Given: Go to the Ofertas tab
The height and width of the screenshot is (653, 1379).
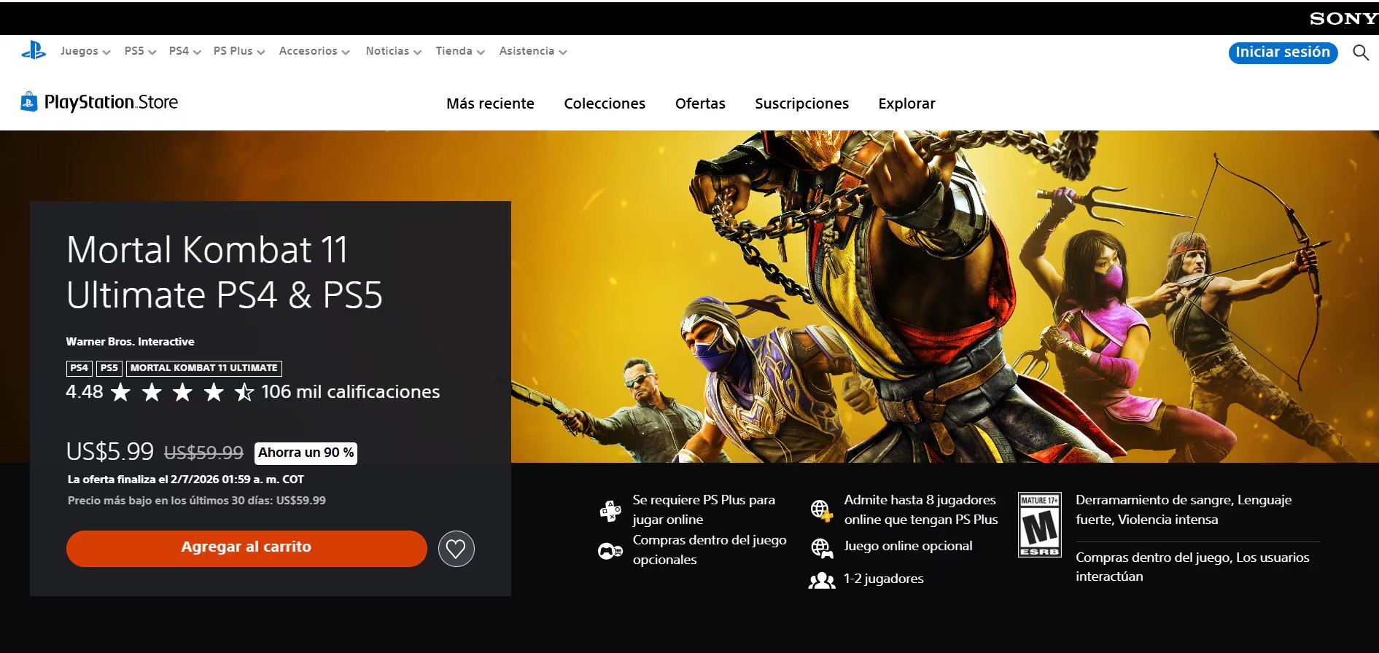Looking at the screenshot, I should 700,103.
